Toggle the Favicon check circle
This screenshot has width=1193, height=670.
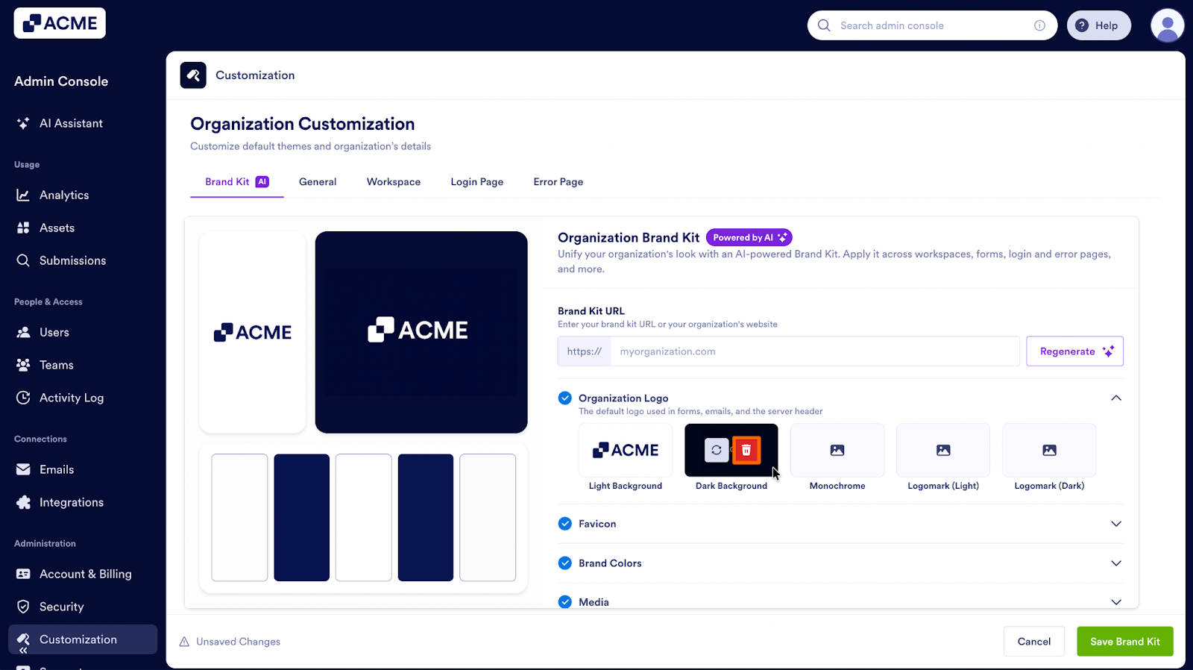[565, 524]
